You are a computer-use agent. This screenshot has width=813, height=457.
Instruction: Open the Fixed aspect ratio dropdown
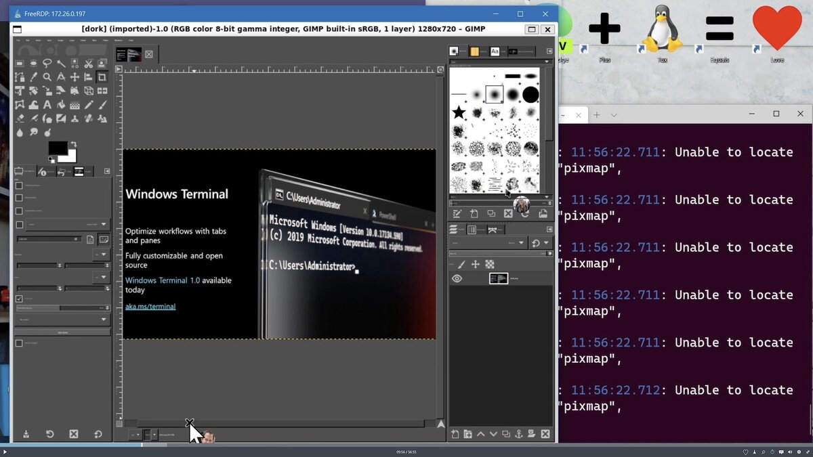coord(68,225)
